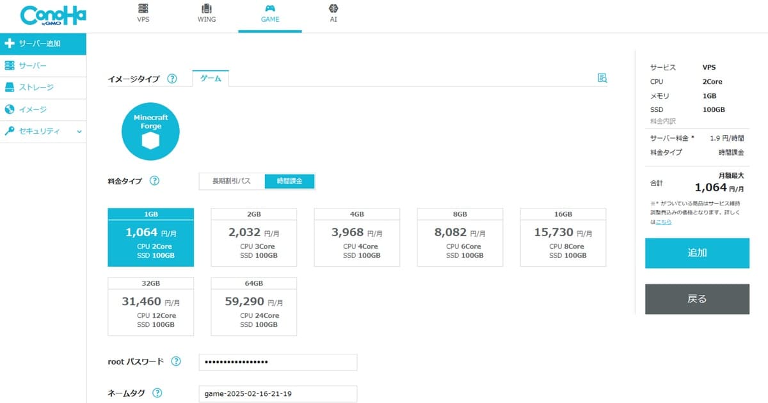Click the 戻る button
Screen dimensions: 768x403
pos(697,299)
